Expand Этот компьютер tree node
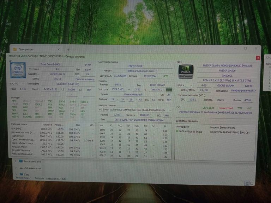The height and width of the screenshot is (203, 271). [x=16, y=161]
